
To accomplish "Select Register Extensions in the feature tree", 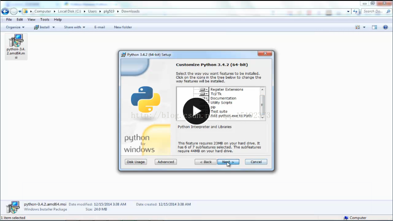I will pos(227,89).
